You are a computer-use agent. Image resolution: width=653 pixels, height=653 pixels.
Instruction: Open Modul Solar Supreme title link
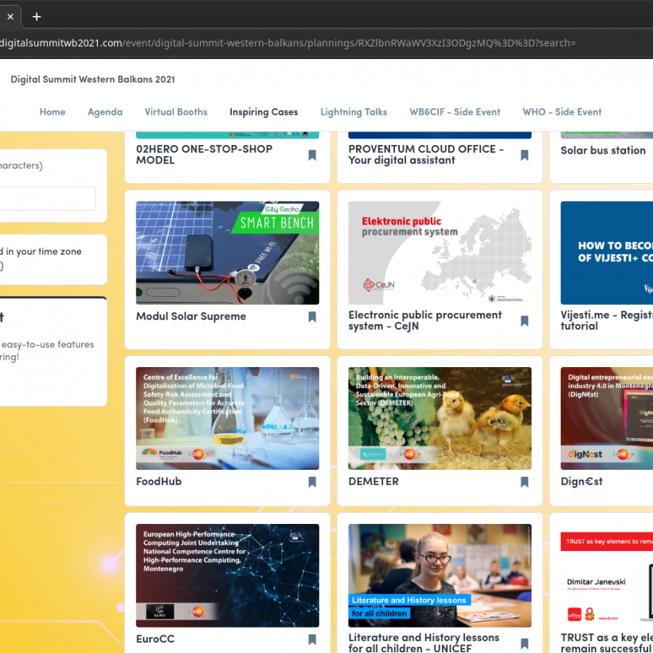coord(191,316)
